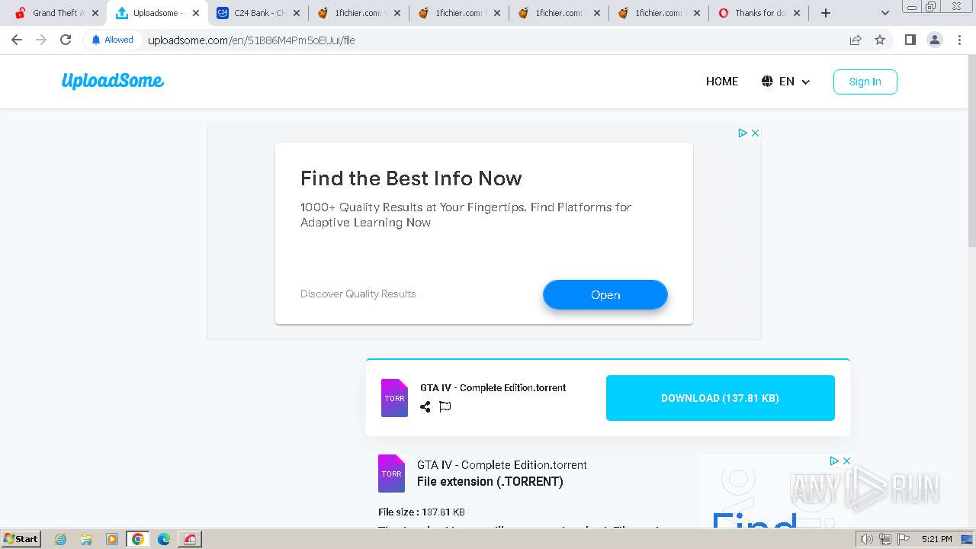Click the address bar URL field
Viewport: 976px width, 549px height.
point(488,40)
